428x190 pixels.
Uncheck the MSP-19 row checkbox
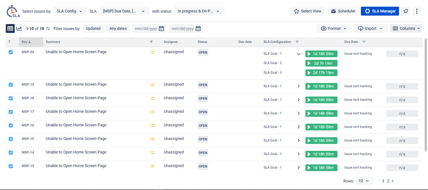coord(11,85)
